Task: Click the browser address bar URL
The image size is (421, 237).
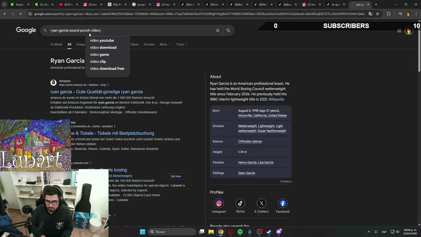Action: tap(200, 14)
